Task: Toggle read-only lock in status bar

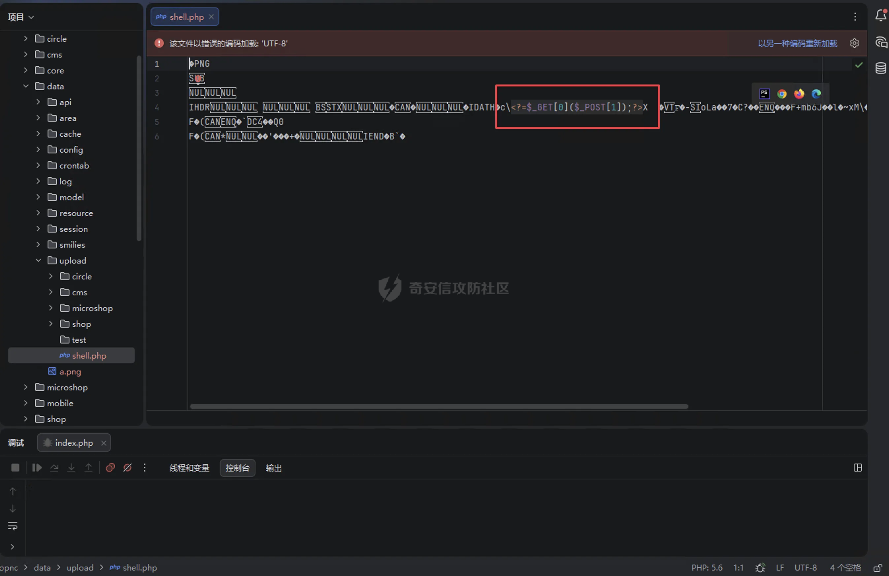Action: coord(878,568)
